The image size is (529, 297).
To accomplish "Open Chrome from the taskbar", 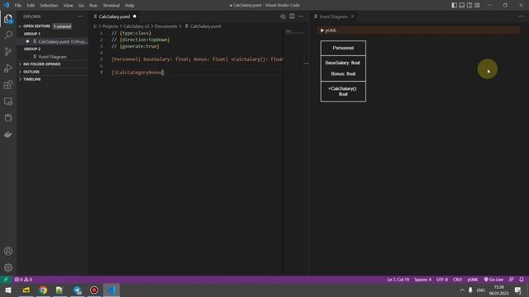I will point(43,290).
